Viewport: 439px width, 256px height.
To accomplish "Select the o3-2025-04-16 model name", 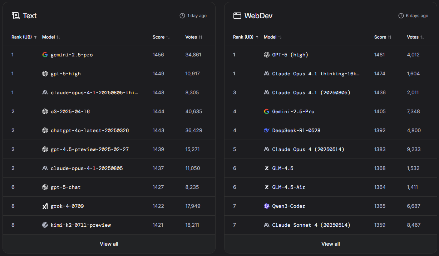I will coord(70,111).
